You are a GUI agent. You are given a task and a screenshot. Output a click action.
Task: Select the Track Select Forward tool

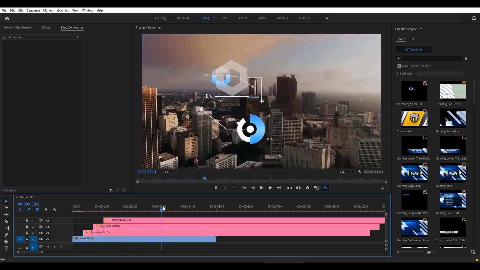[x=6, y=208]
